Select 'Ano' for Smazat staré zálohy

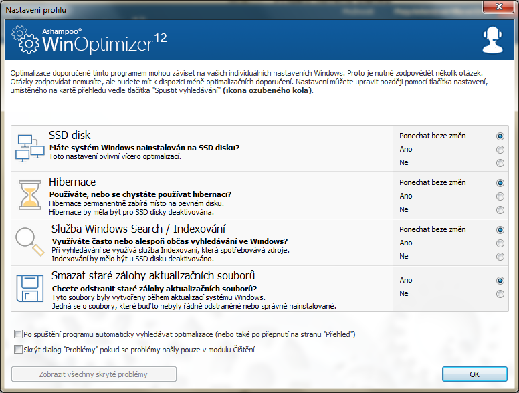500,281
